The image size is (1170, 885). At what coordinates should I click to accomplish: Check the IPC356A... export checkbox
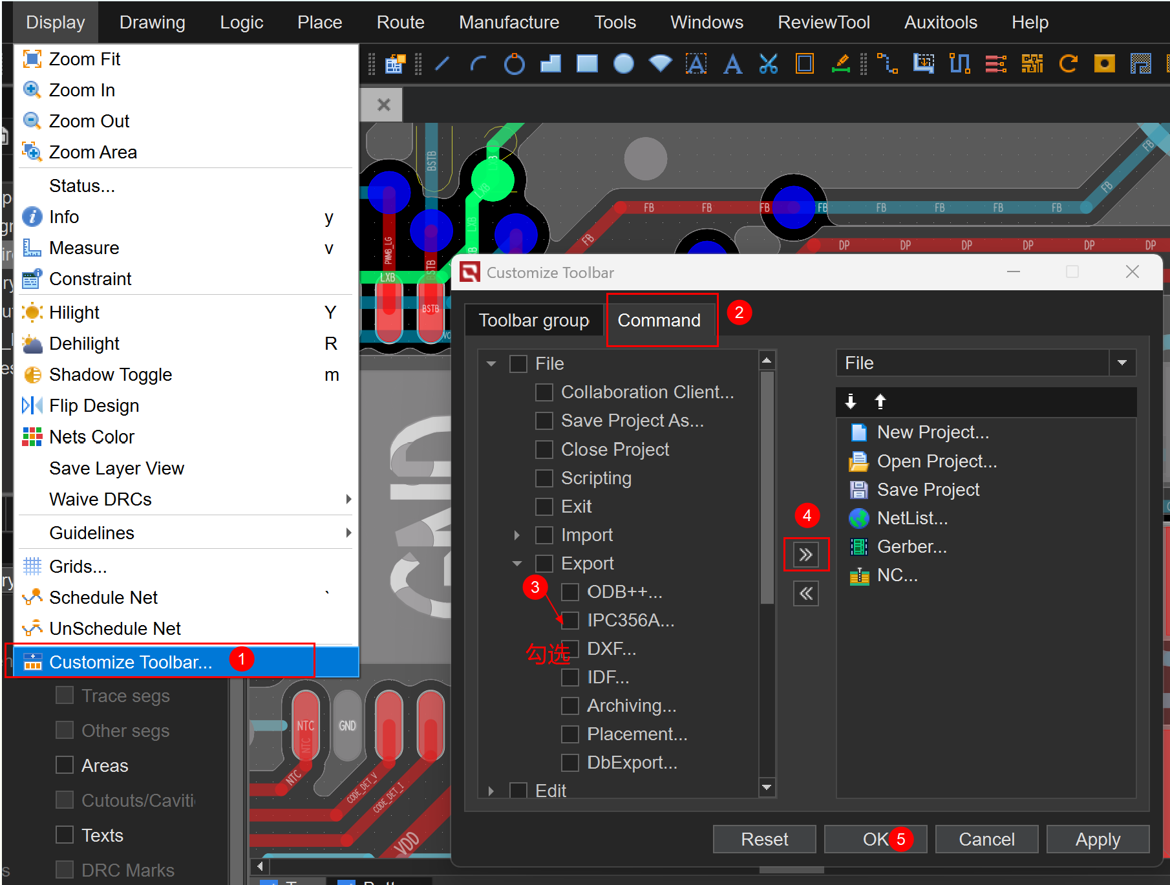[x=569, y=621]
